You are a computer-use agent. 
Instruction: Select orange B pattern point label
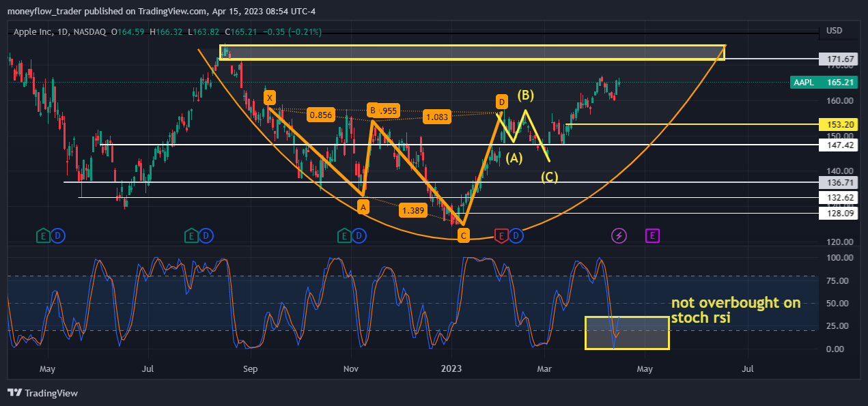tap(372, 109)
